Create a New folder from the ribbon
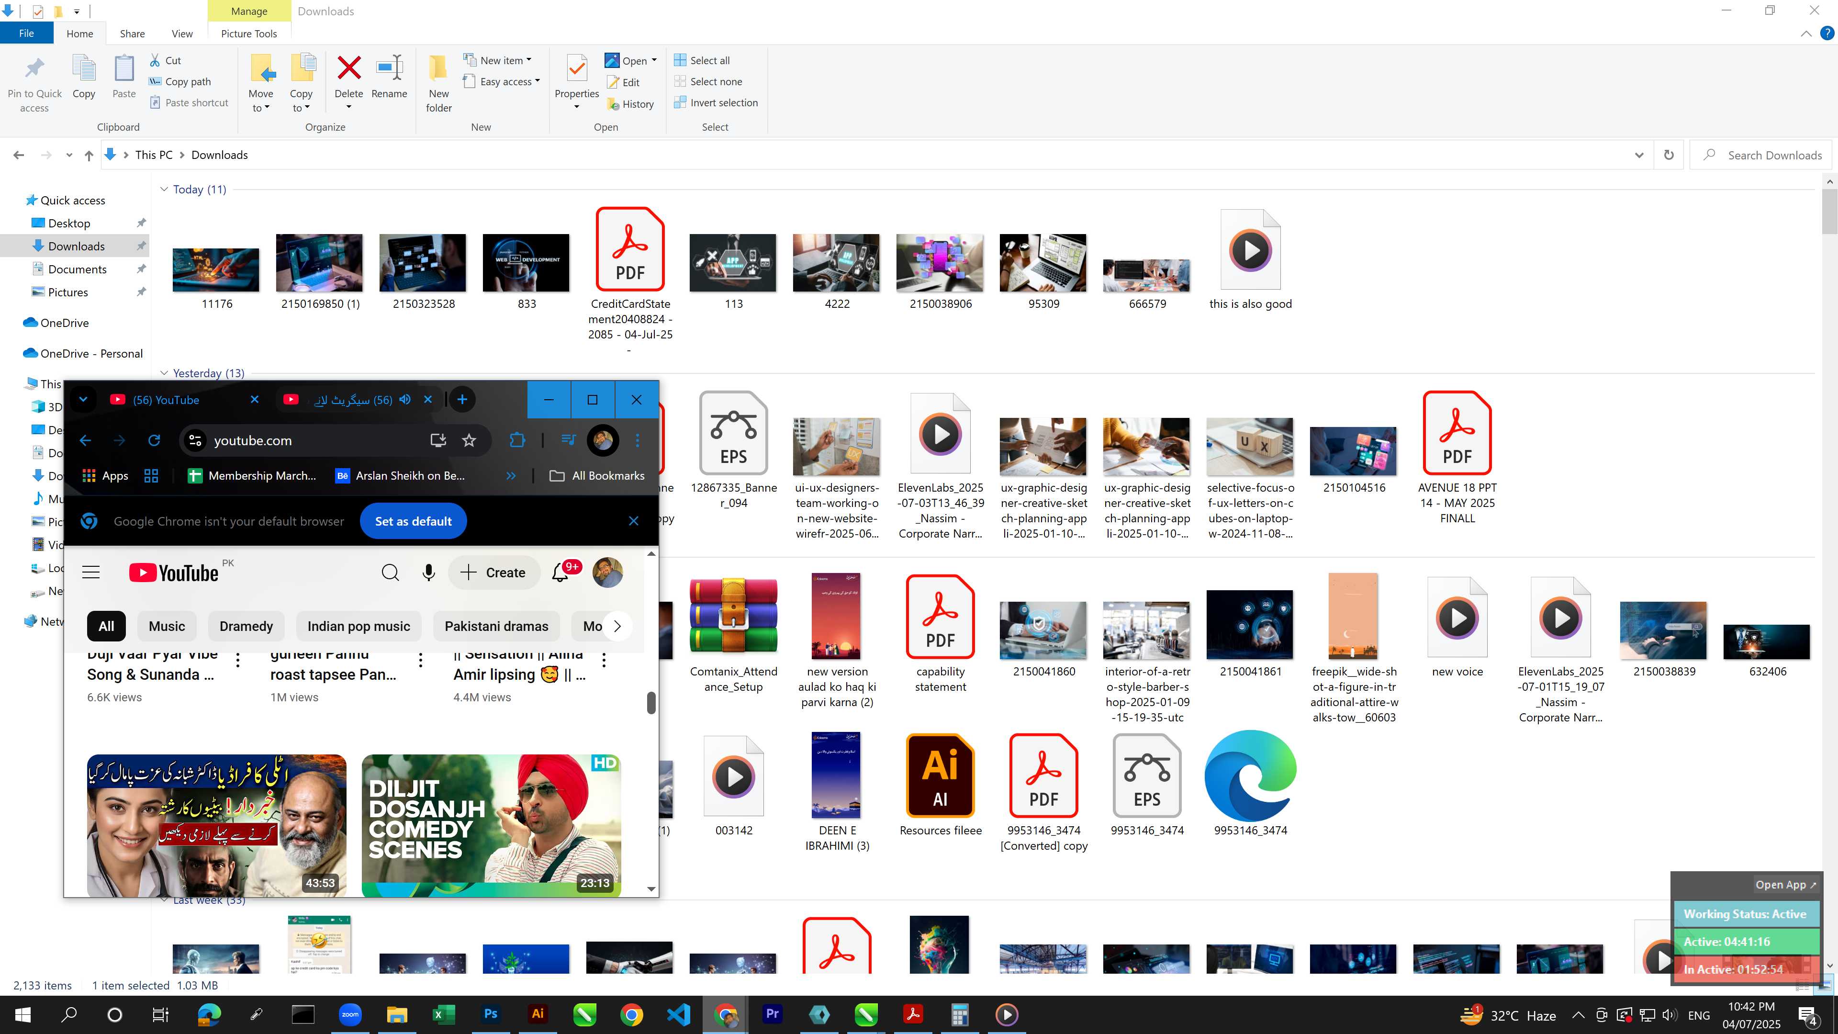1838x1034 pixels. tap(439, 83)
